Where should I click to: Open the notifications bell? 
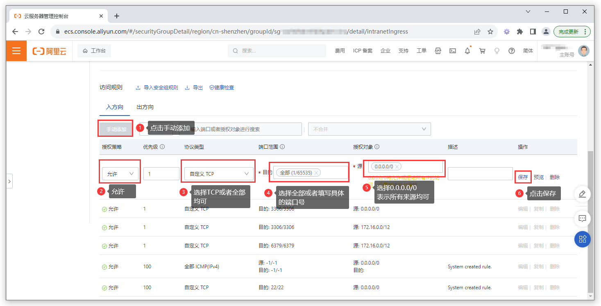[467, 50]
